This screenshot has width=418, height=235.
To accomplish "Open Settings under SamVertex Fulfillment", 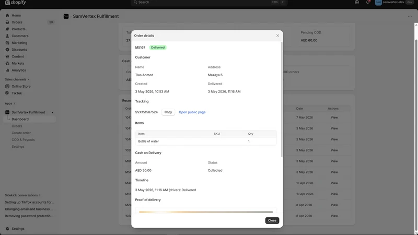I will [18, 147].
